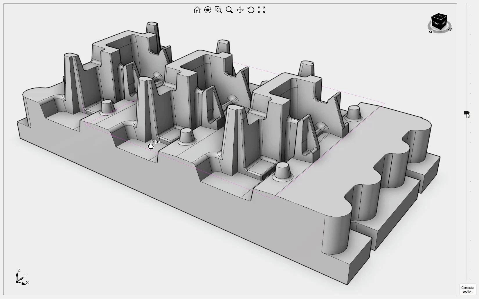Image resolution: width=479 pixels, height=299 pixels.
Task: Click the E compass label near the ViewCube
Action: click(450, 29)
